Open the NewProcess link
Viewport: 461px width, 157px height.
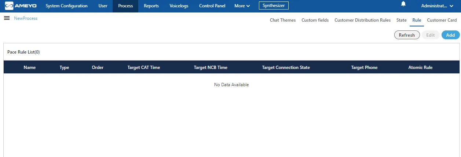click(26, 18)
